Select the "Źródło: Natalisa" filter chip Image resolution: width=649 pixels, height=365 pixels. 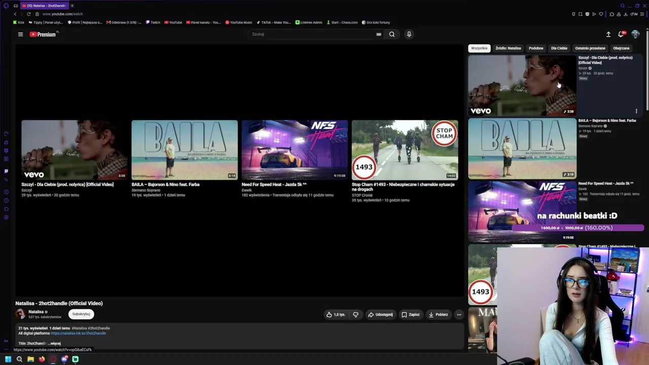click(508, 48)
